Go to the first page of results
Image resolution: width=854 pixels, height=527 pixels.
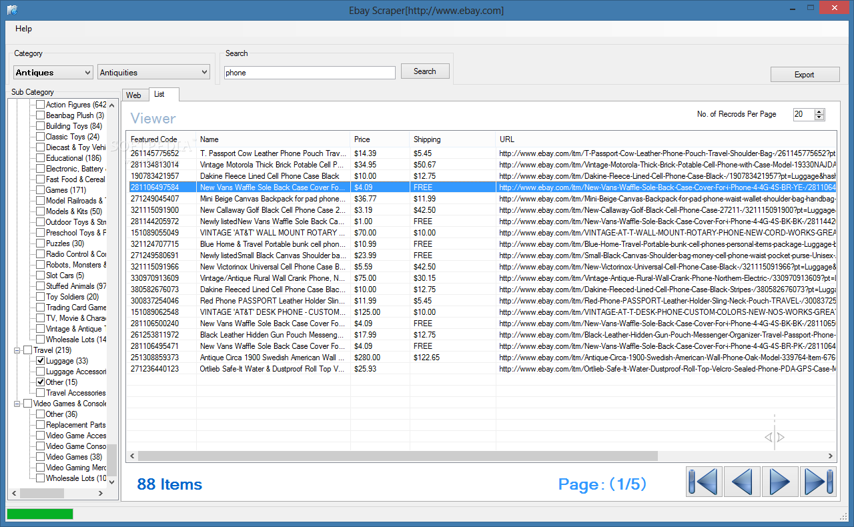(704, 482)
